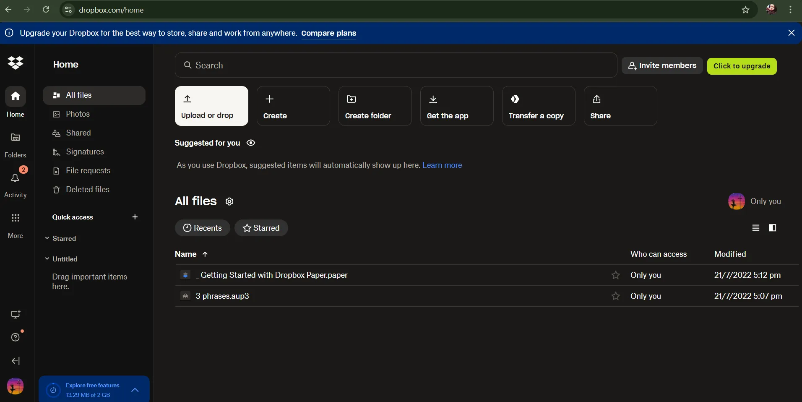Dismiss the upgrade banner
This screenshot has height=402, width=802.
(792, 33)
